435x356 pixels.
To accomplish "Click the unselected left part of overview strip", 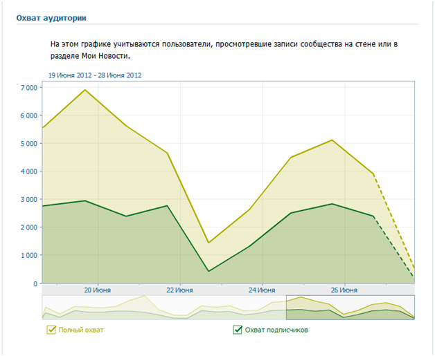I will [163, 308].
